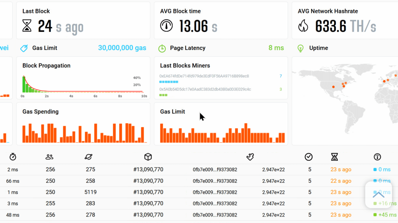Viewport: 398px width, 223px height.
Task: Click the 48 ms latency cell
Action: point(13,215)
